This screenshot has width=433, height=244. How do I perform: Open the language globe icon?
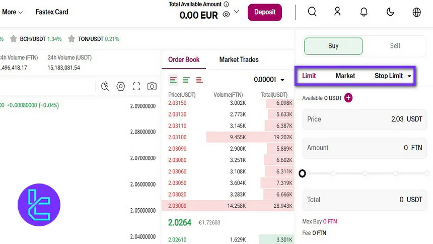tap(416, 12)
